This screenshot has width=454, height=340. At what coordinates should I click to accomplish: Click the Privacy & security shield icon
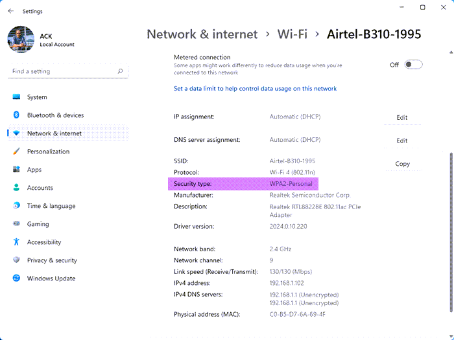coord(16,260)
